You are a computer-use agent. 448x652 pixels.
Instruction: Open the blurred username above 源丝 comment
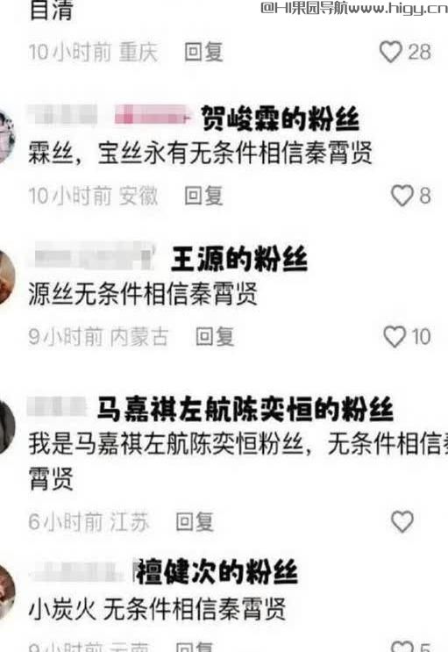[94, 256]
